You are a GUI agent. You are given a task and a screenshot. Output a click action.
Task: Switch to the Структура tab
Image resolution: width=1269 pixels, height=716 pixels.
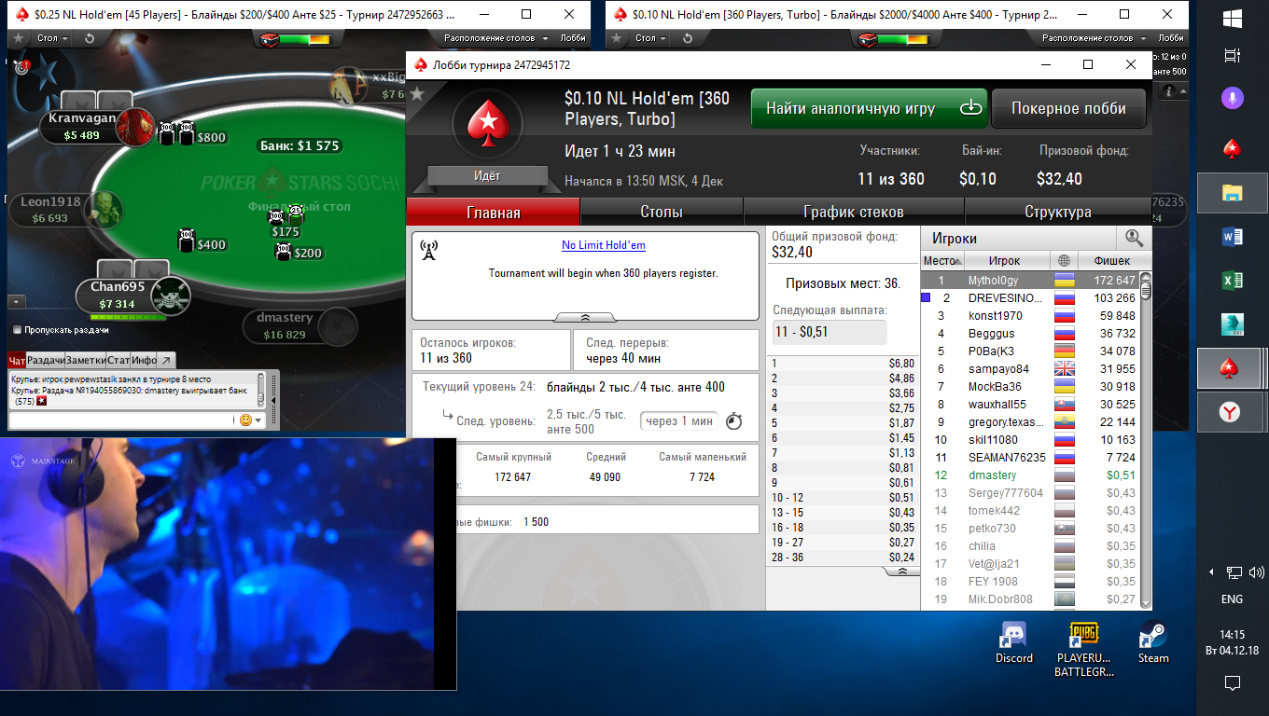(x=1058, y=212)
